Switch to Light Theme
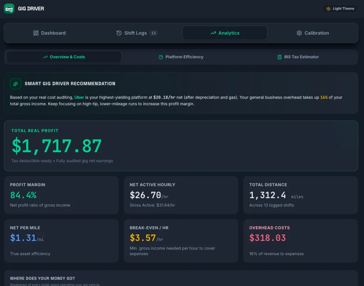 pyautogui.click(x=340, y=9)
